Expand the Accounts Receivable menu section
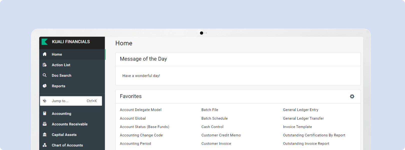 72,124
